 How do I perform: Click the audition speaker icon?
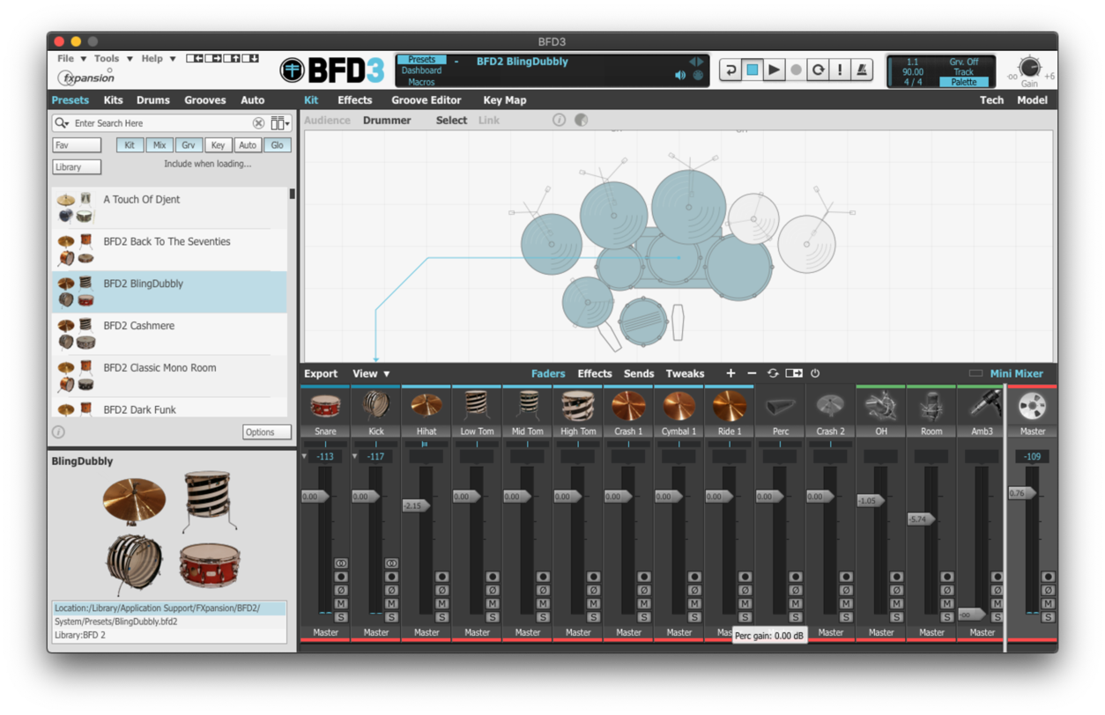click(680, 76)
